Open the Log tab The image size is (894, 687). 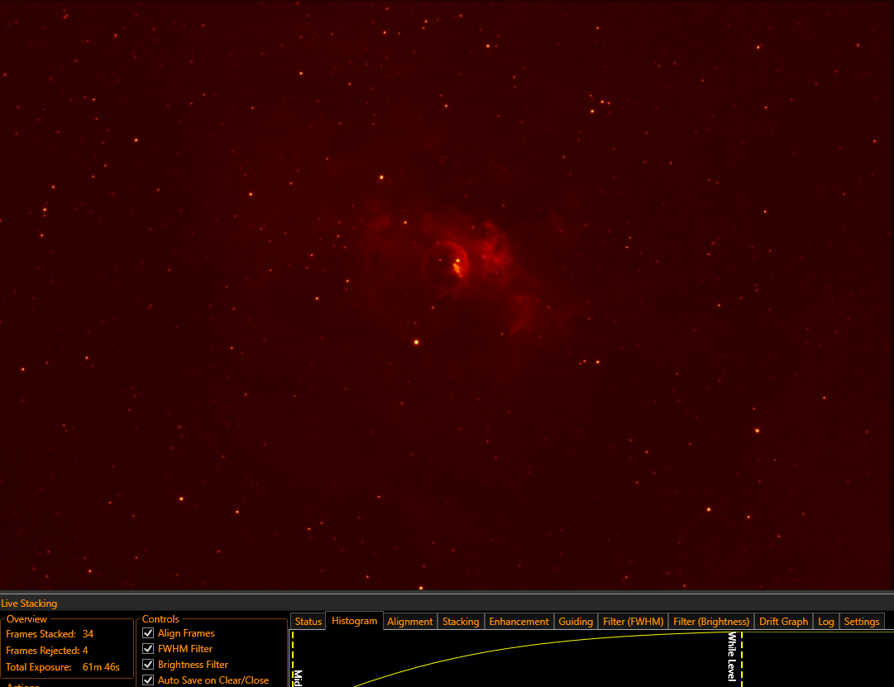click(x=825, y=622)
